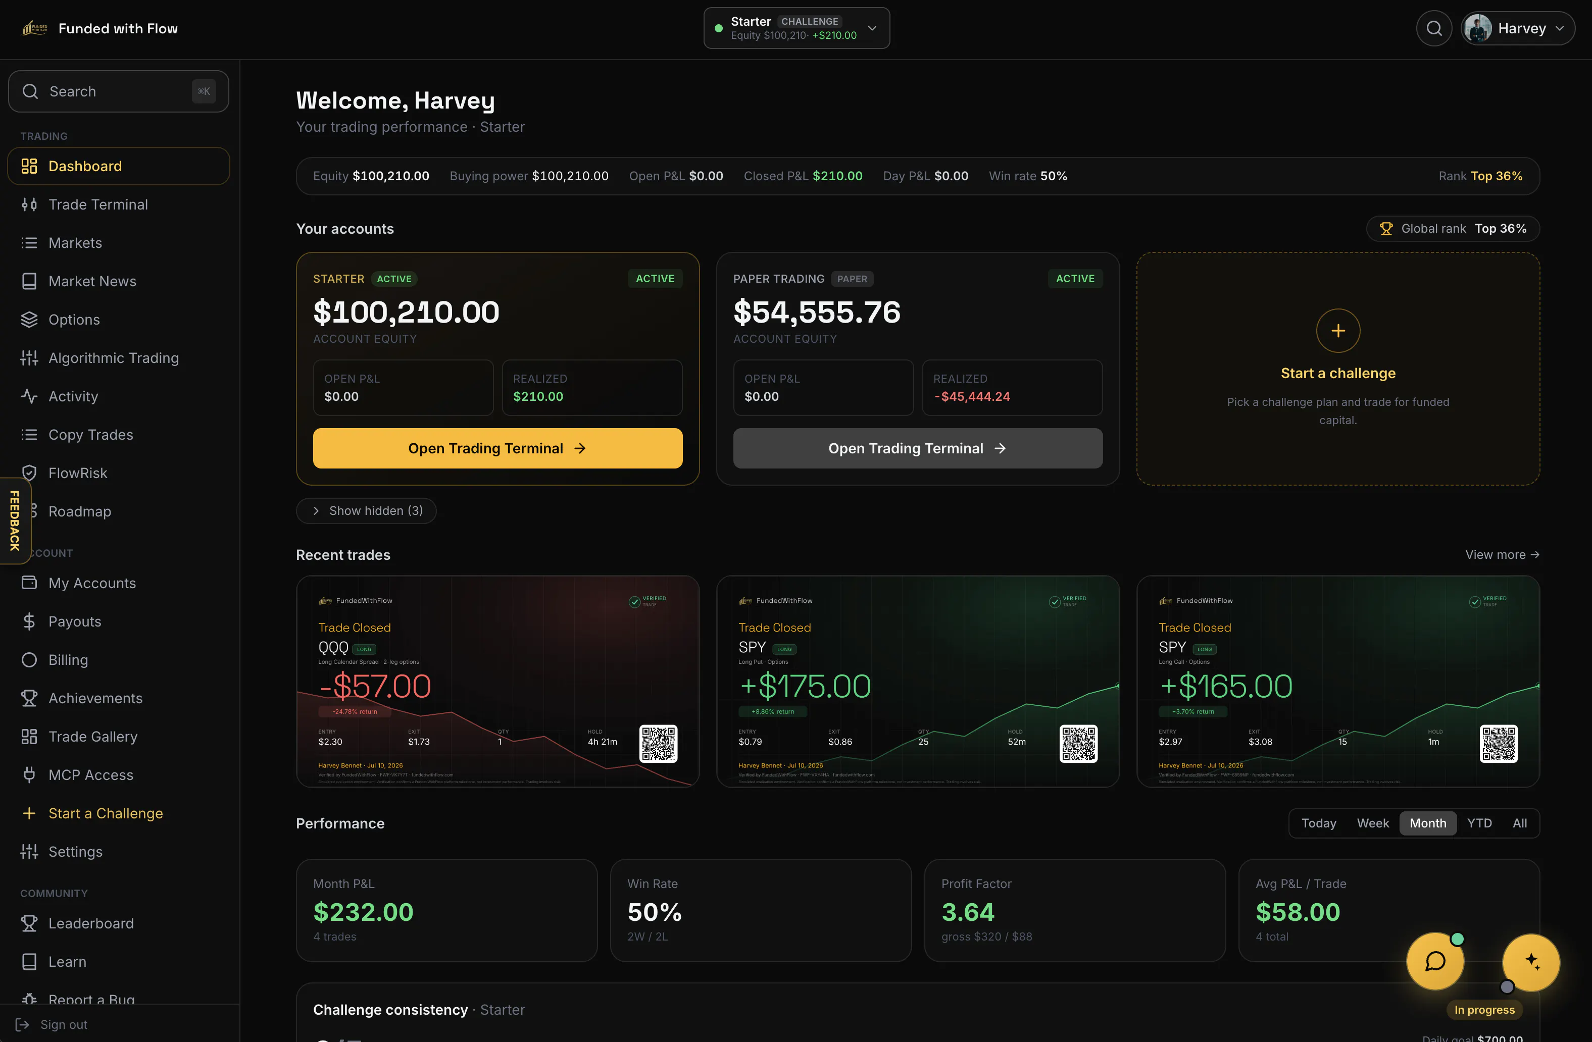Click the Copy Trades list icon
The width and height of the screenshot is (1592, 1042).
pyautogui.click(x=29, y=435)
